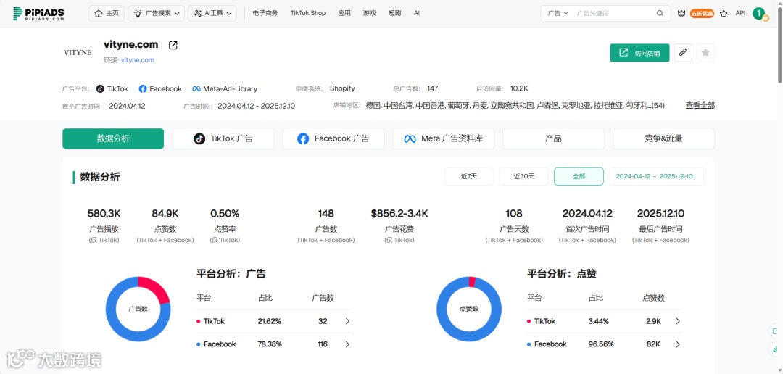The width and height of the screenshot is (783, 374).
Task: Open the 广告 search type dropdown
Action: [x=558, y=14]
